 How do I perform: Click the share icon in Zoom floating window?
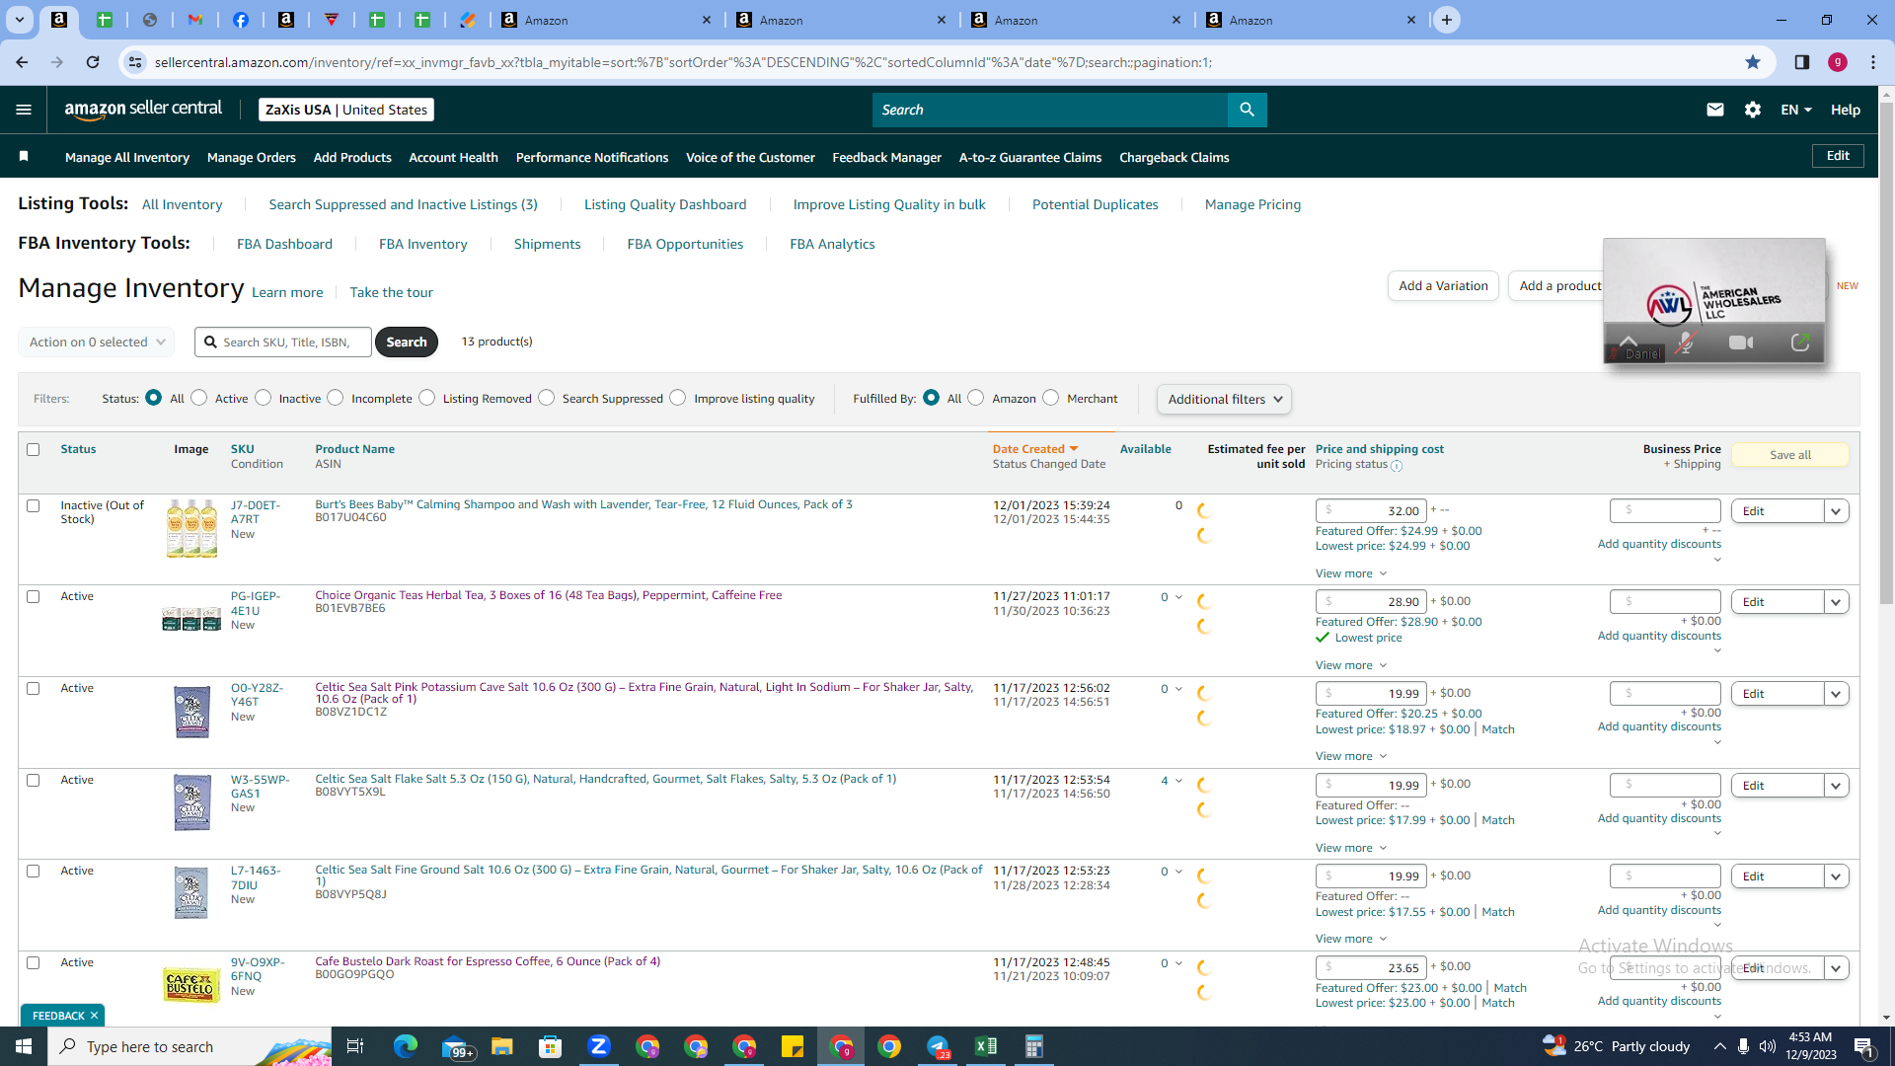1800,343
